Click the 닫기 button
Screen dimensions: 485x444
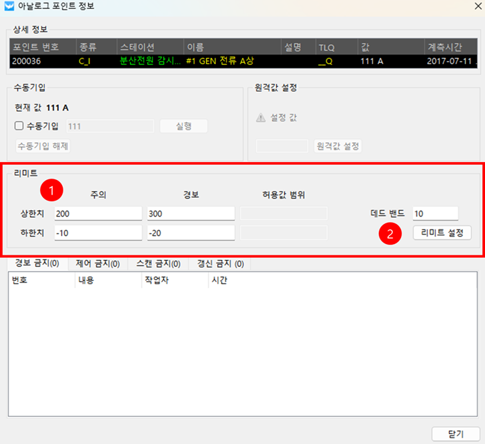tap(456, 434)
